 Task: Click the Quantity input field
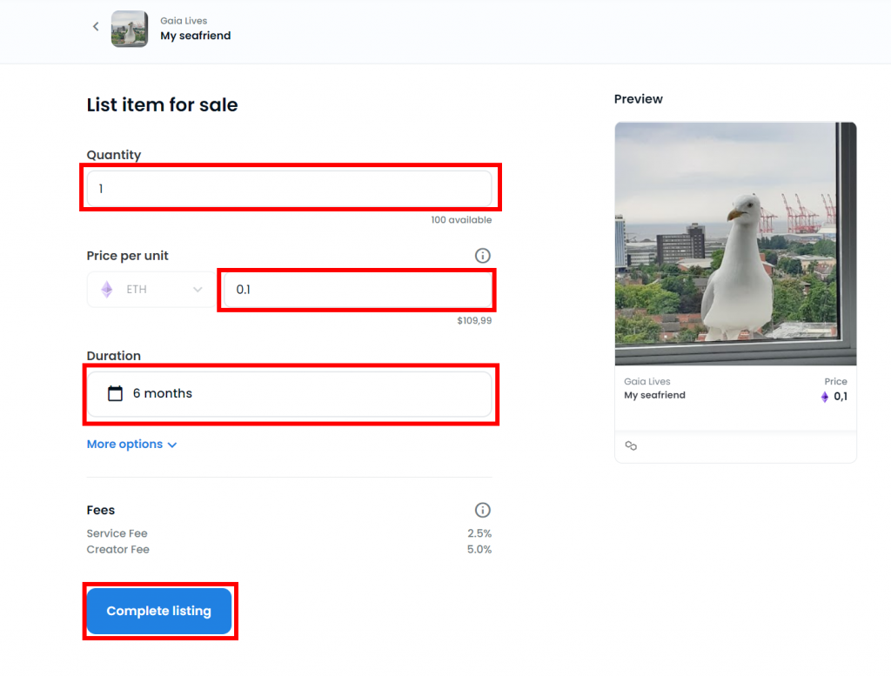pos(289,189)
